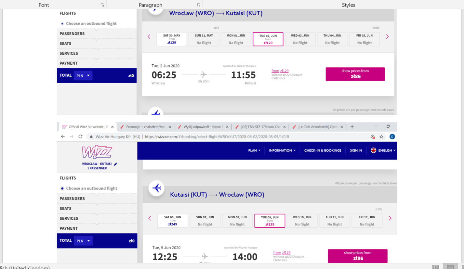
Task: Close the [Le Club Accorhotels] browser tab
Action: 342,127
